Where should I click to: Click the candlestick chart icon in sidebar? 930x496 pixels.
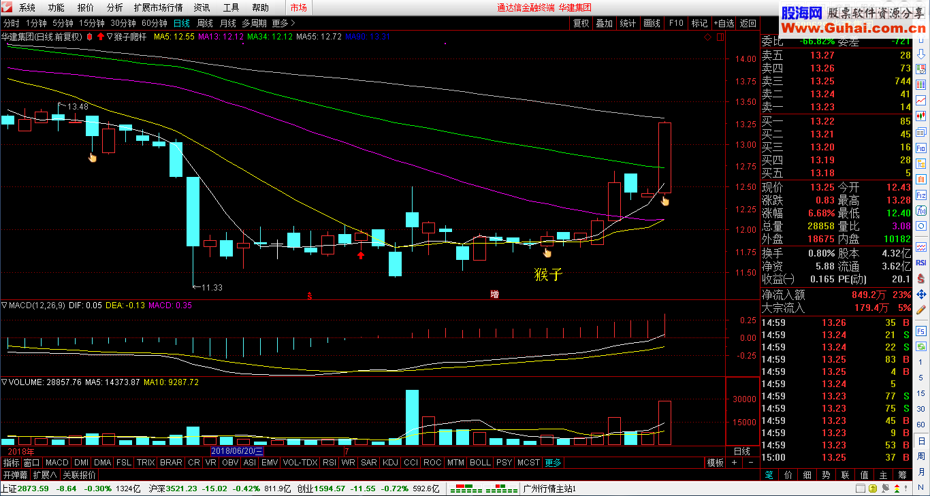tap(921, 116)
